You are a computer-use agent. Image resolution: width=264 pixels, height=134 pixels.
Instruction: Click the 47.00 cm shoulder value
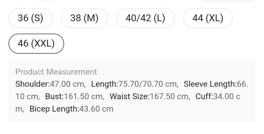pyautogui.click(x=67, y=84)
